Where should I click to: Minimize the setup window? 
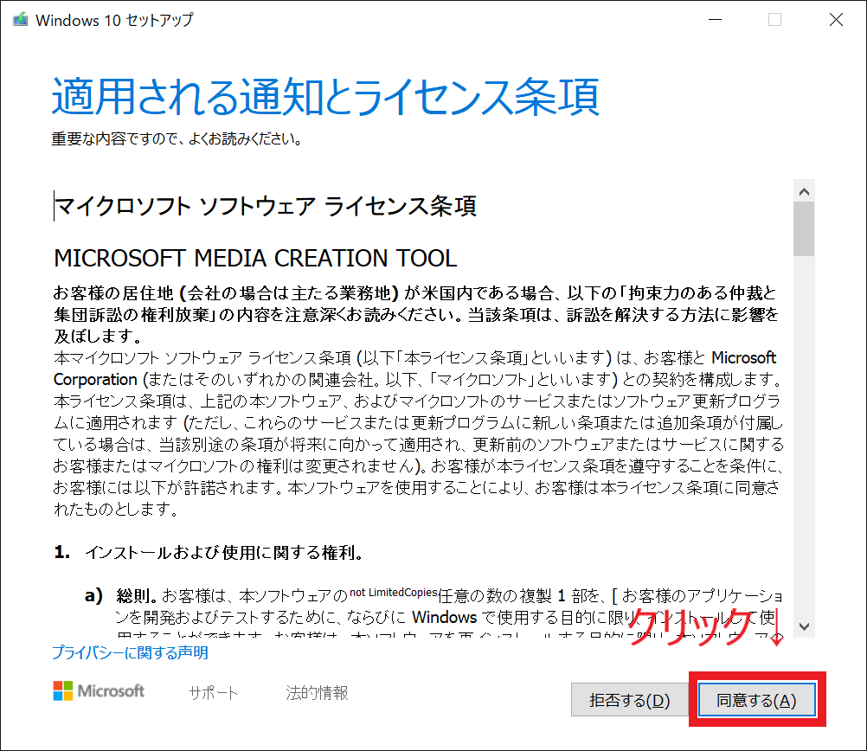tap(716, 19)
